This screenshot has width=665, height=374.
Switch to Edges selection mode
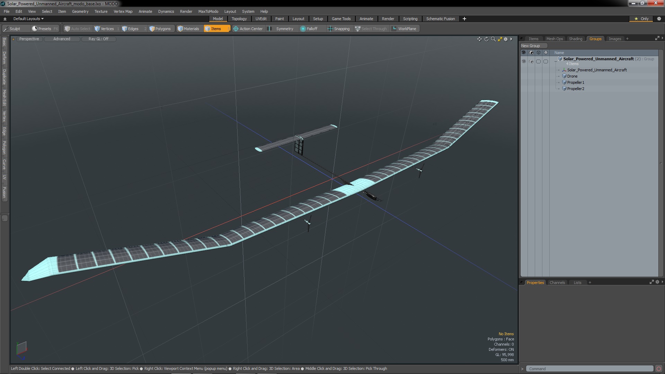point(133,29)
